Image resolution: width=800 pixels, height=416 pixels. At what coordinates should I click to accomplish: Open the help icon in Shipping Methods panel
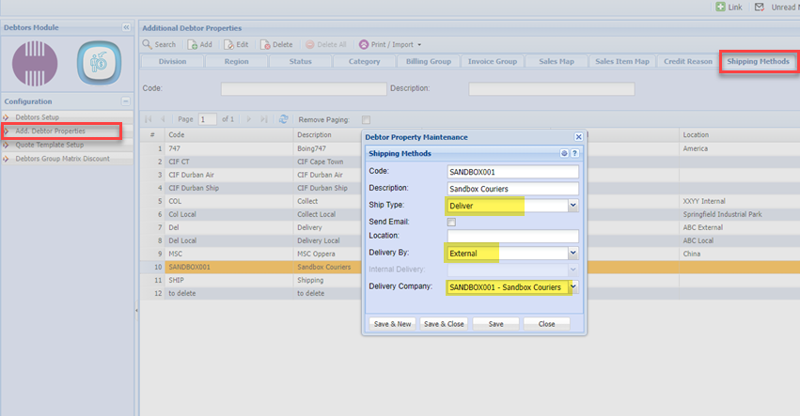pyautogui.click(x=574, y=152)
